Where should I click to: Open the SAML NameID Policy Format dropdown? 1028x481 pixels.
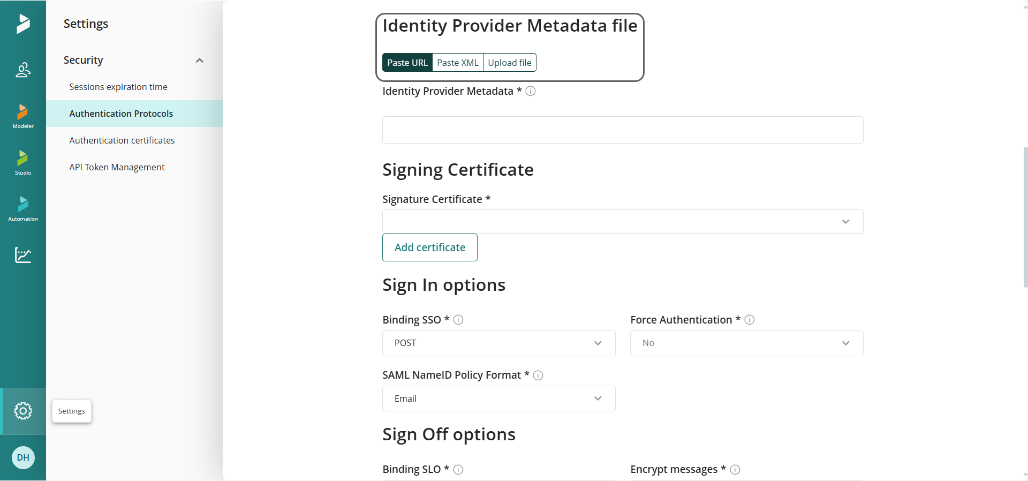point(499,399)
